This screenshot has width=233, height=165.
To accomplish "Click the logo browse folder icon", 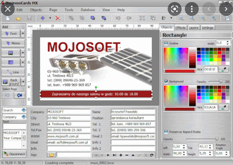I will click(x=51, y=155).
